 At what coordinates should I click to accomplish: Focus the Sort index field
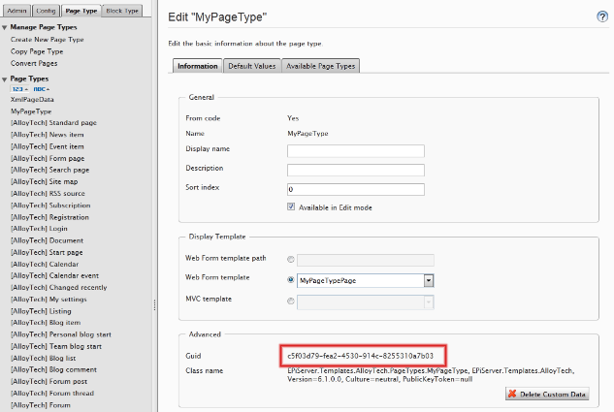pyautogui.click(x=356, y=189)
